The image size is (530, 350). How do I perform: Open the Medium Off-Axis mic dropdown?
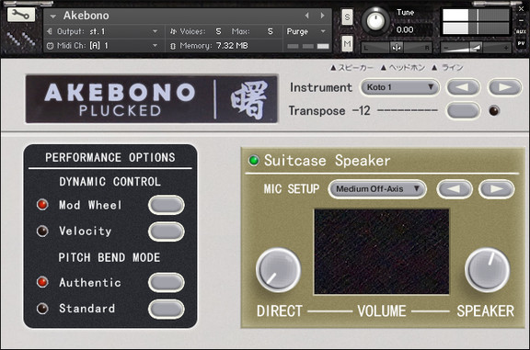(x=377, y=189)
